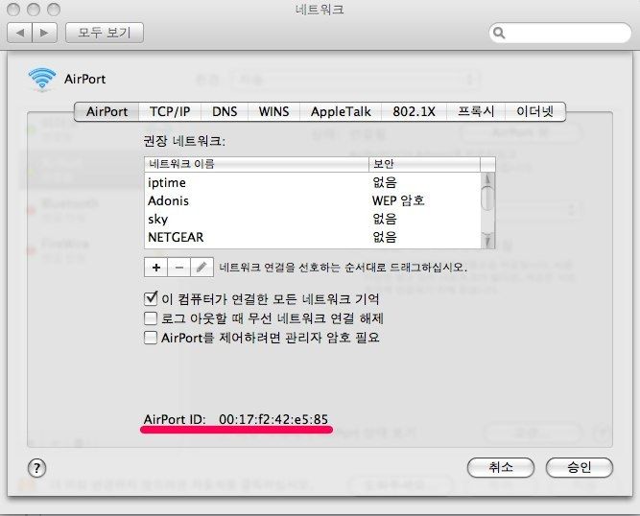
Task: Open the WINS tab
Action: pyautogui.click(x=273, y=112)
